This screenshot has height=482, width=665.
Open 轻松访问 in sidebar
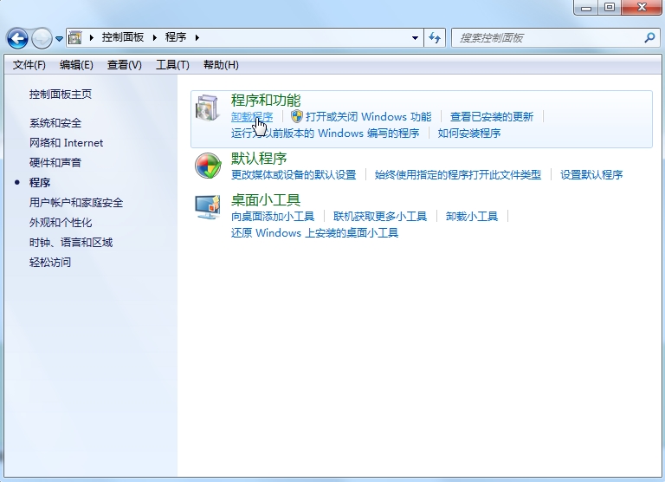[50, 263]
